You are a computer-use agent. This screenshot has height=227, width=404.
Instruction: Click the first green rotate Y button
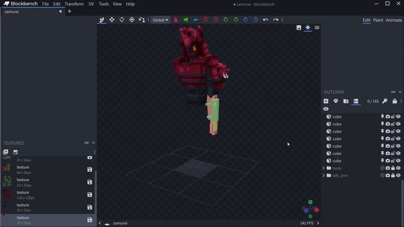(225, 20)
